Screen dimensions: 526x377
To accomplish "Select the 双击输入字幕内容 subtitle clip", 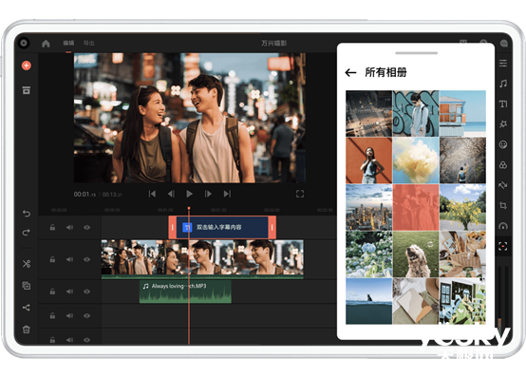I will coord(222,227).
